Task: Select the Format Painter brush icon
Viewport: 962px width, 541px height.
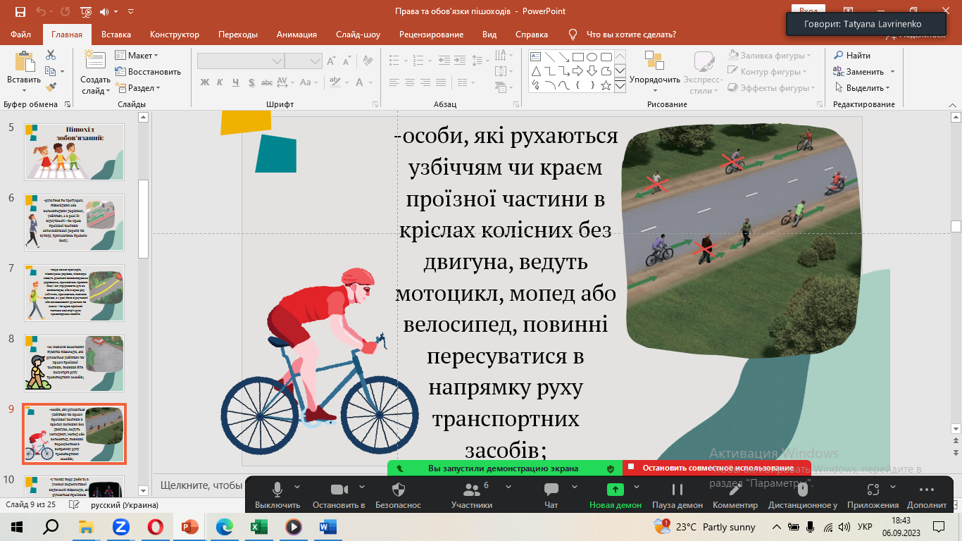Action: coord(51,87)
